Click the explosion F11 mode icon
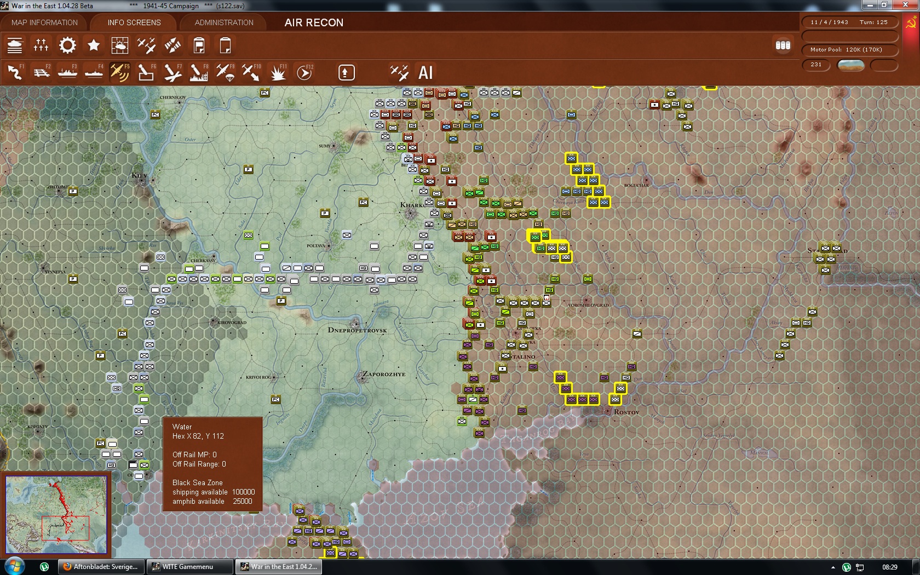The image size is (920, 575). (278, 72)
